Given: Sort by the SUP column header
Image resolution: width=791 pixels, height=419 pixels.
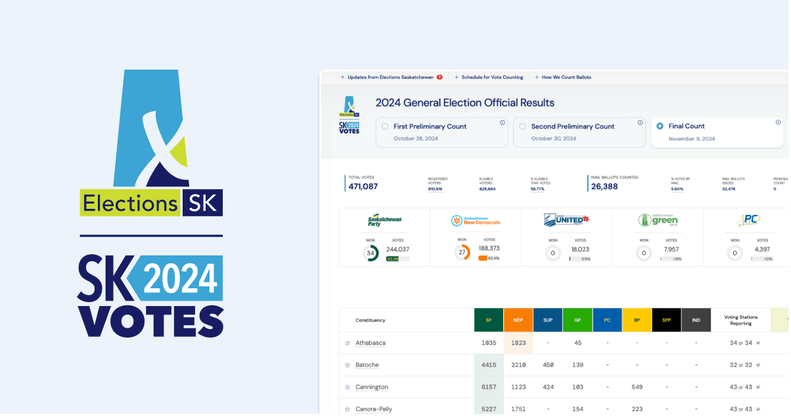Looking at the screenshot, I should click(548, 320).
